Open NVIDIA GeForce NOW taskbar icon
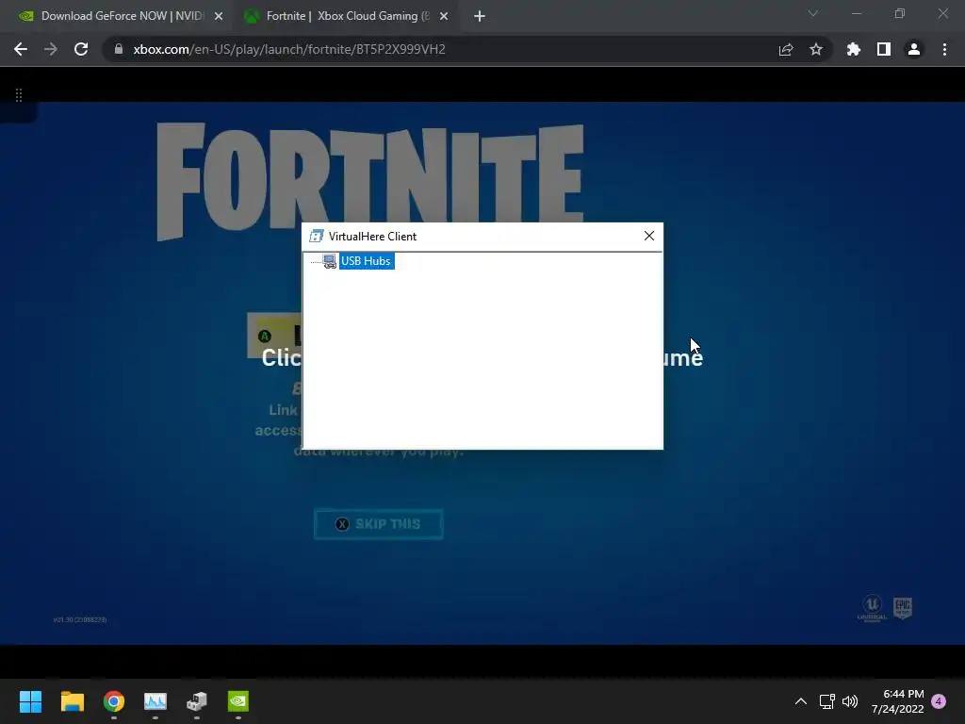965x724 pixels. point(238,701)
